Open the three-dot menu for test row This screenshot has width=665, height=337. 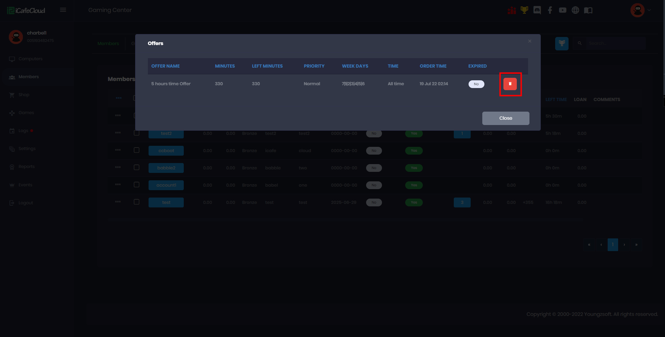[118, 202]
